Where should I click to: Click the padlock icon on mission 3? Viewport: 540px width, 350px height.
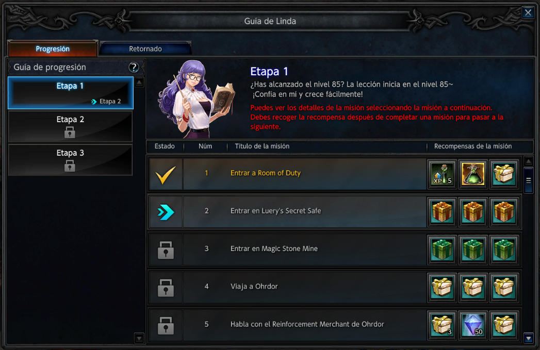pos(166,249)
